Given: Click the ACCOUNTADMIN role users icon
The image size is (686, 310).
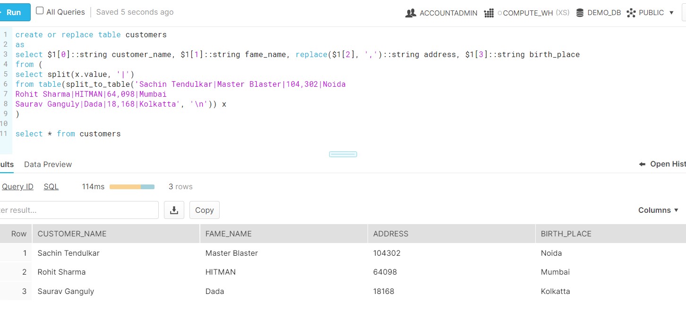Looking at the screenshot, I should coord(411,13).
